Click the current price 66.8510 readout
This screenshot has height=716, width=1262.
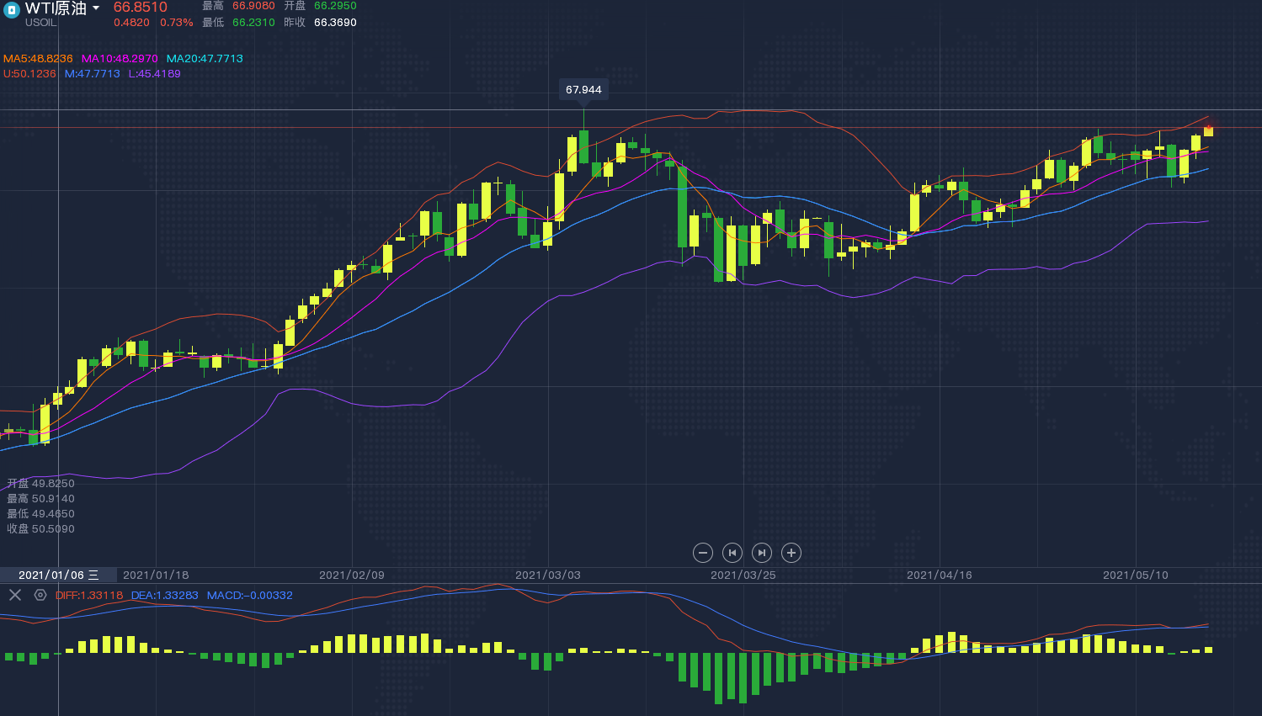(141, 8)
